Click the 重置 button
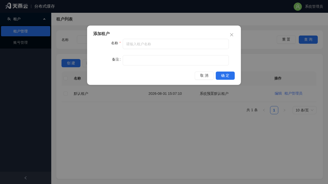The image size is (328, 184). (286, 40)
